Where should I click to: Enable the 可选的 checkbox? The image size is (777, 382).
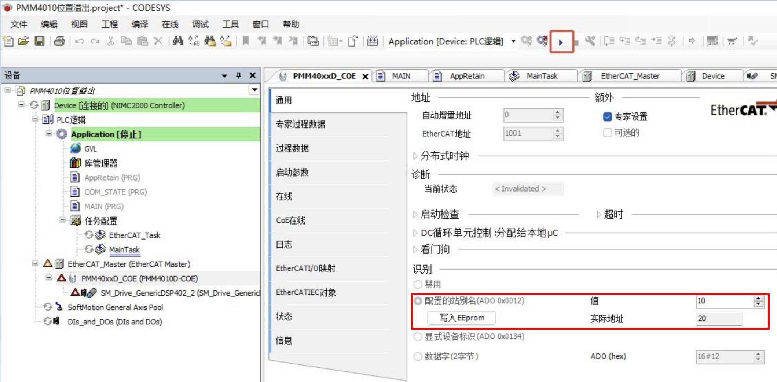(x=607, y=133)
